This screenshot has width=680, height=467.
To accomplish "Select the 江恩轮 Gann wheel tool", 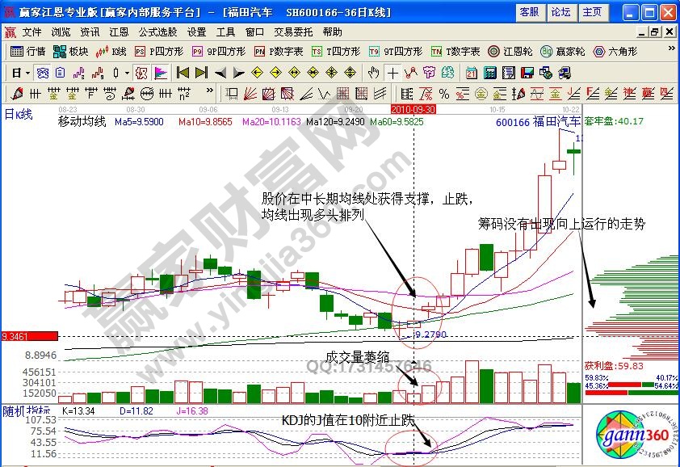I will pyautogui.click(x=510, y=51).
